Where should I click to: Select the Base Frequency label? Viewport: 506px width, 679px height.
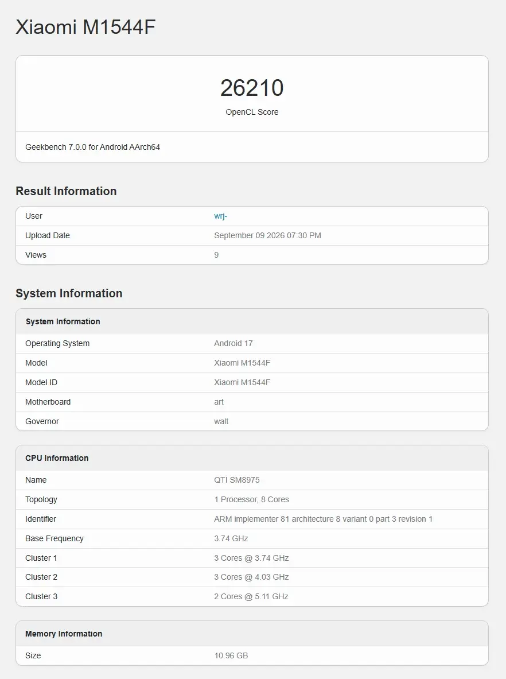(55, 538)
